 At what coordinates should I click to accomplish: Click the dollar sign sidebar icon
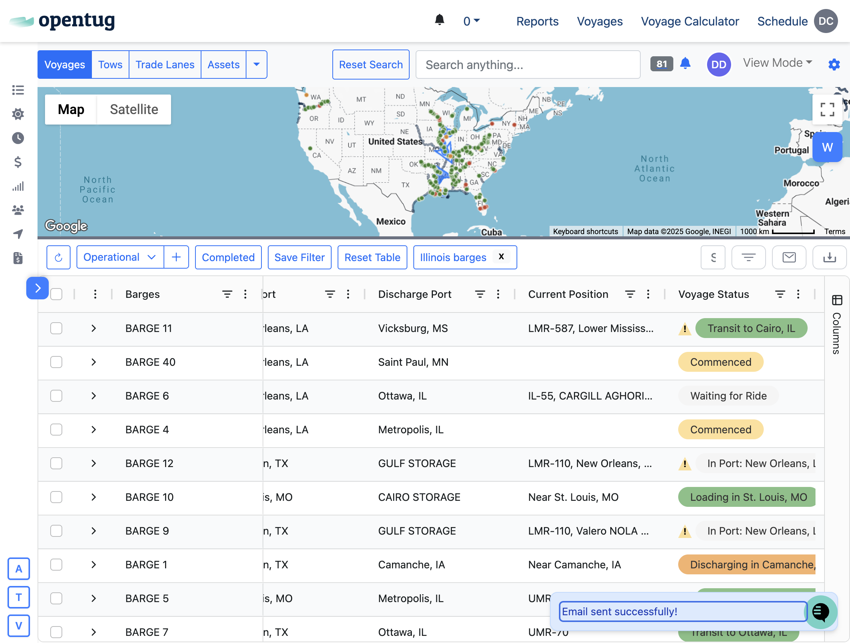(x=18, y=162)
